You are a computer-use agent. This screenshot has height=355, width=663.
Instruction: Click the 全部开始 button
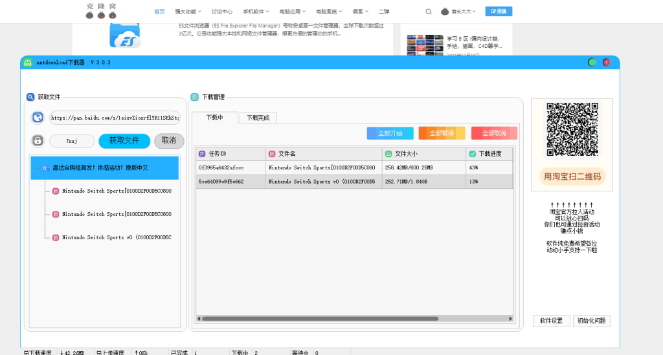point(390,133)
